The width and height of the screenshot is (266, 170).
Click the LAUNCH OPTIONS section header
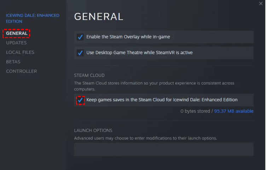[x=93, y=130]
